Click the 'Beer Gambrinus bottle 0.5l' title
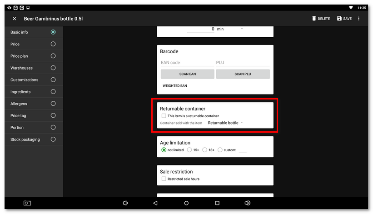Image resolution: width=373 pixels, height=214 pixels. [x=53, y=19]
